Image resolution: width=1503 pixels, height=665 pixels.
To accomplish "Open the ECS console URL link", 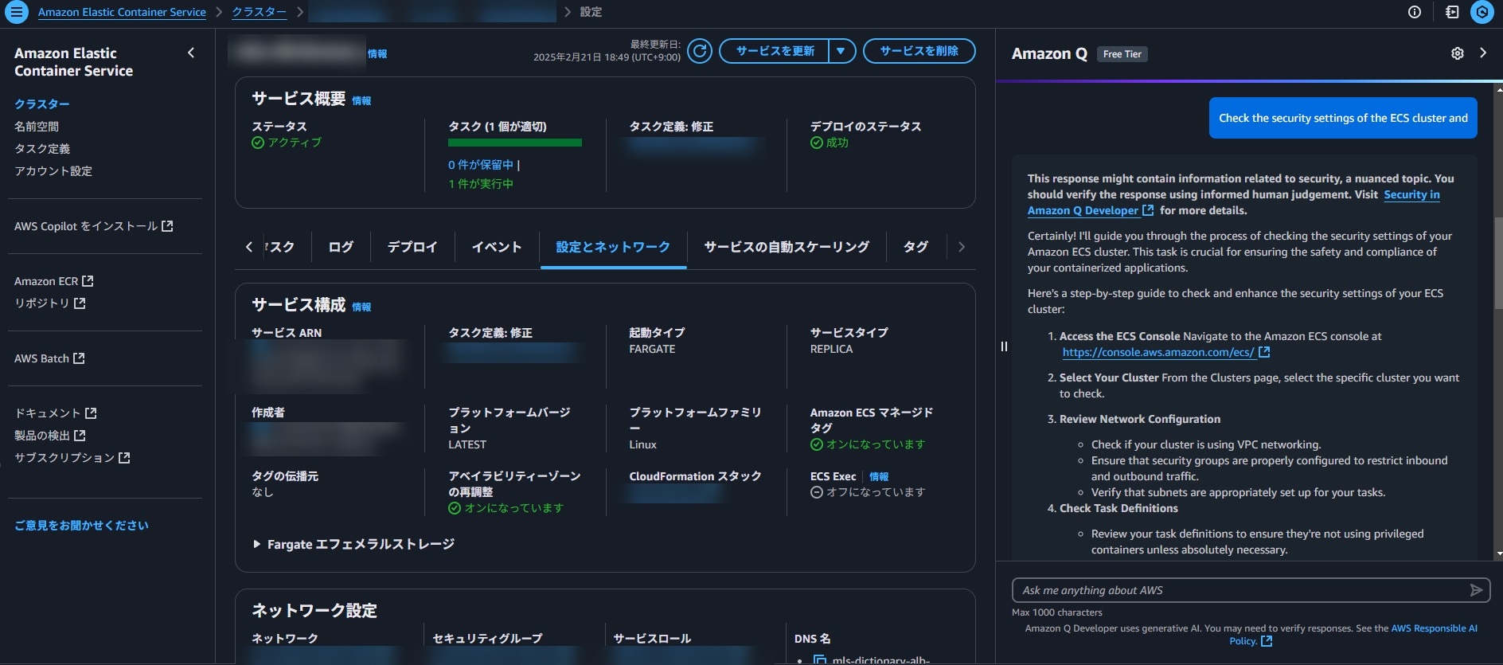I will pyautogui.click(x=1158, y=352).
